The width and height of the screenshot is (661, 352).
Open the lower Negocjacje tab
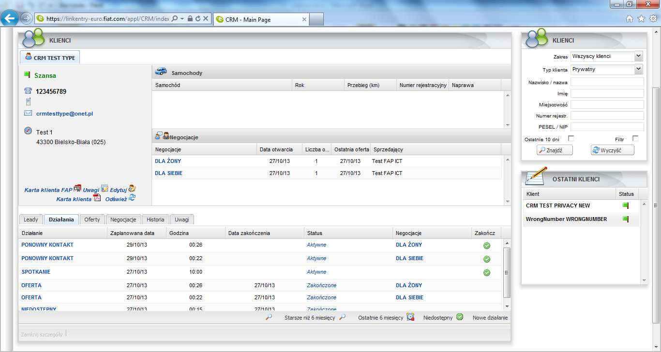click(x=124, y=220)
